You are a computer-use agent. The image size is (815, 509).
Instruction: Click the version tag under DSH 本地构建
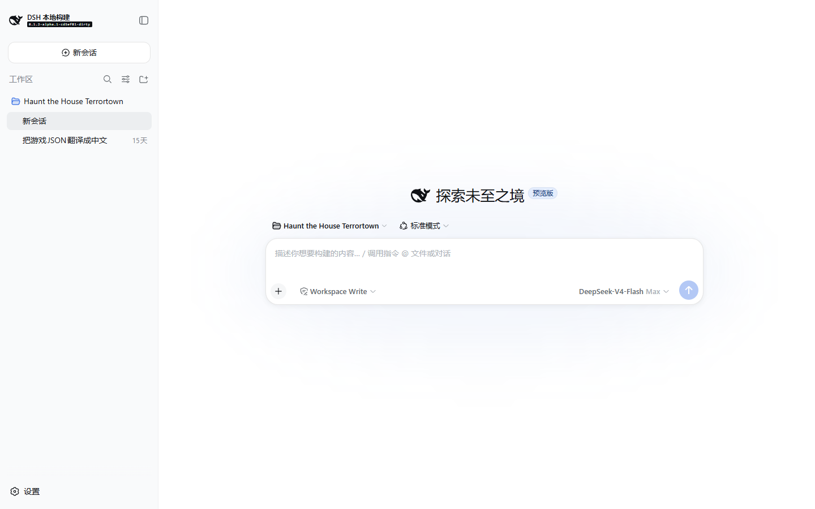tap(59, 24)
